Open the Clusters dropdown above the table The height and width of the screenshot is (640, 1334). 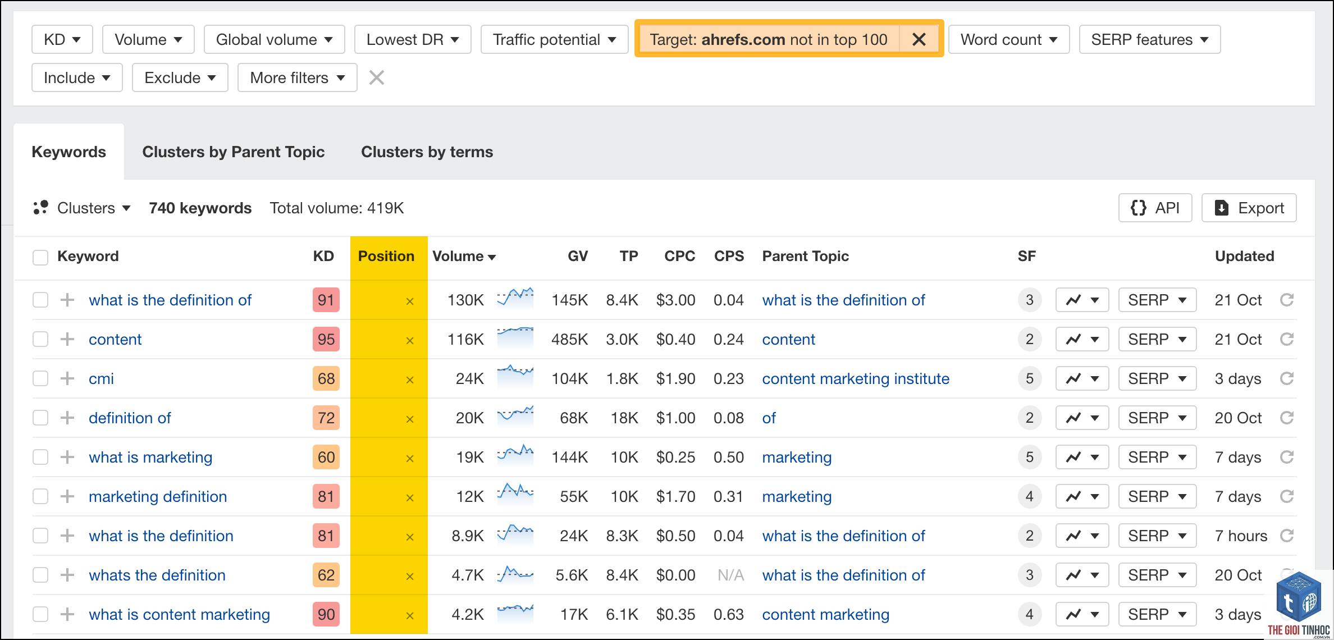pos(82,208)
